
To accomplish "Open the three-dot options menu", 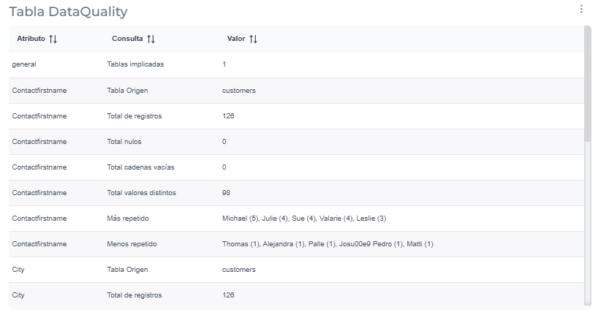I will pyautogui.click(x=581, y=10).
